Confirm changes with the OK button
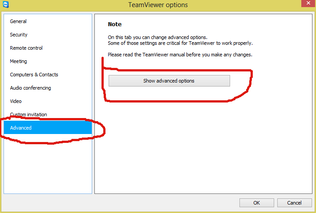Screen dimensions: 316x213 pyautogui.click(x=256, y=203)
